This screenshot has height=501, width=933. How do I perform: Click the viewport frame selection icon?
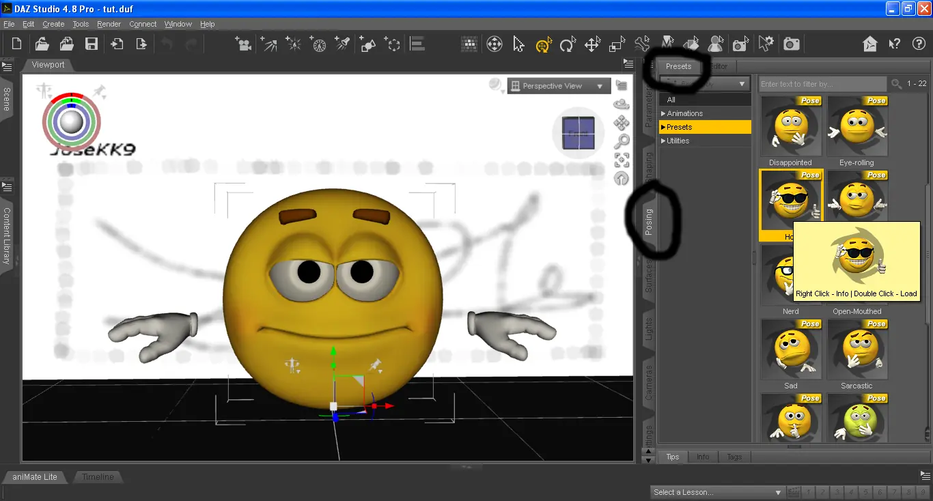point(622,160)
